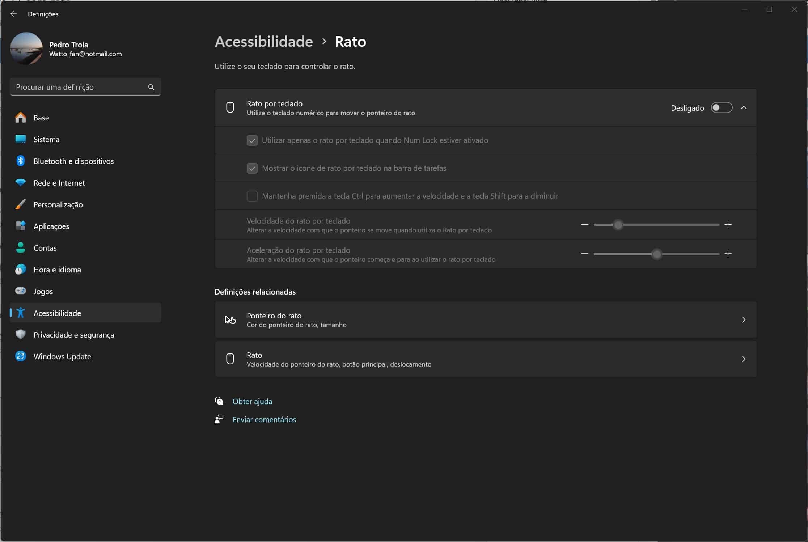Click the back arrow icon in title bar
The height and width of the screenshot is (542, 808).
click(x=14, y=14)
